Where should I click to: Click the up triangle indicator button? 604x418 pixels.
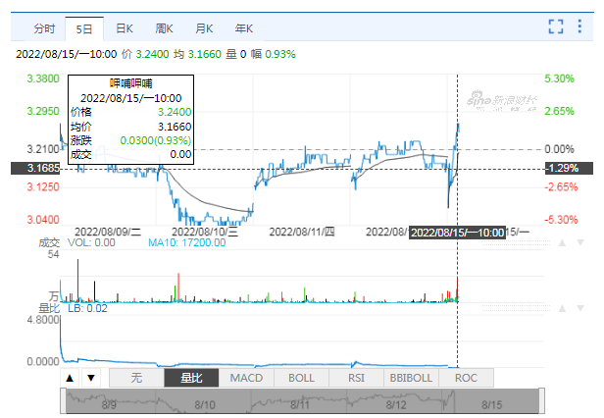pyautogui.click(x=71, y=378)
